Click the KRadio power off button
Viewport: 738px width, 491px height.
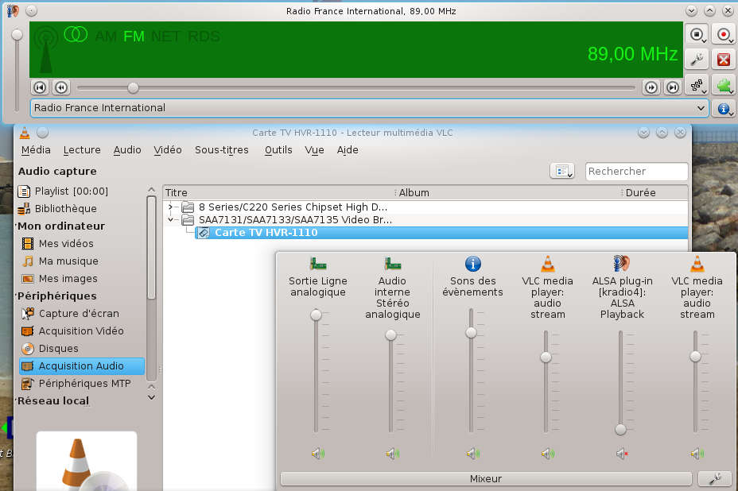pyautogui.click(x=697, y=34)
